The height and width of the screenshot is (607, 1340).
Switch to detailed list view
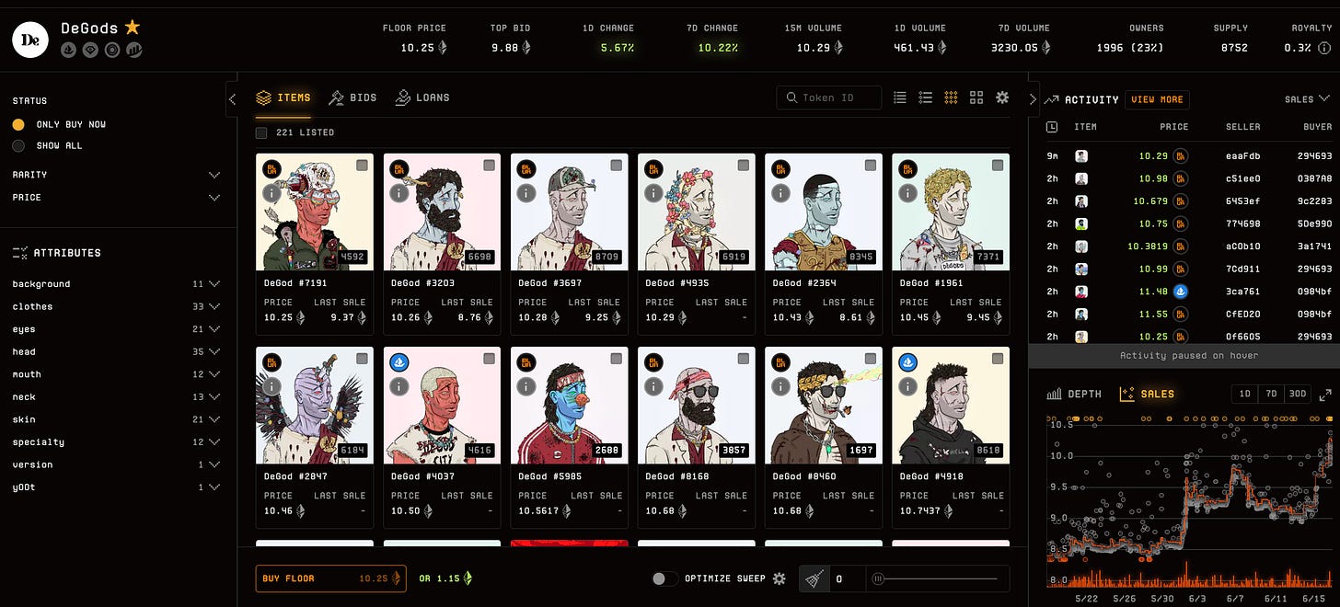(926, 97)
